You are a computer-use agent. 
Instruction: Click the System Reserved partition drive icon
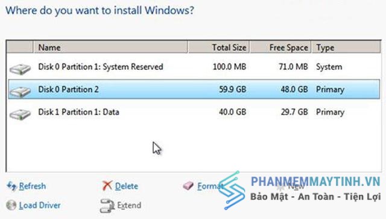tap(20, 69)
